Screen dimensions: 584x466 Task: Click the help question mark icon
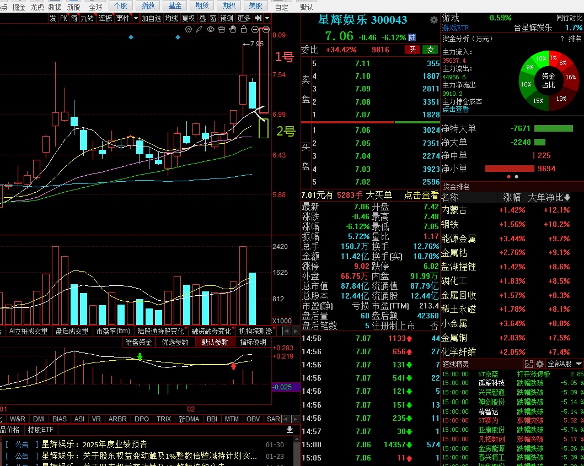(x=562, y=39)
